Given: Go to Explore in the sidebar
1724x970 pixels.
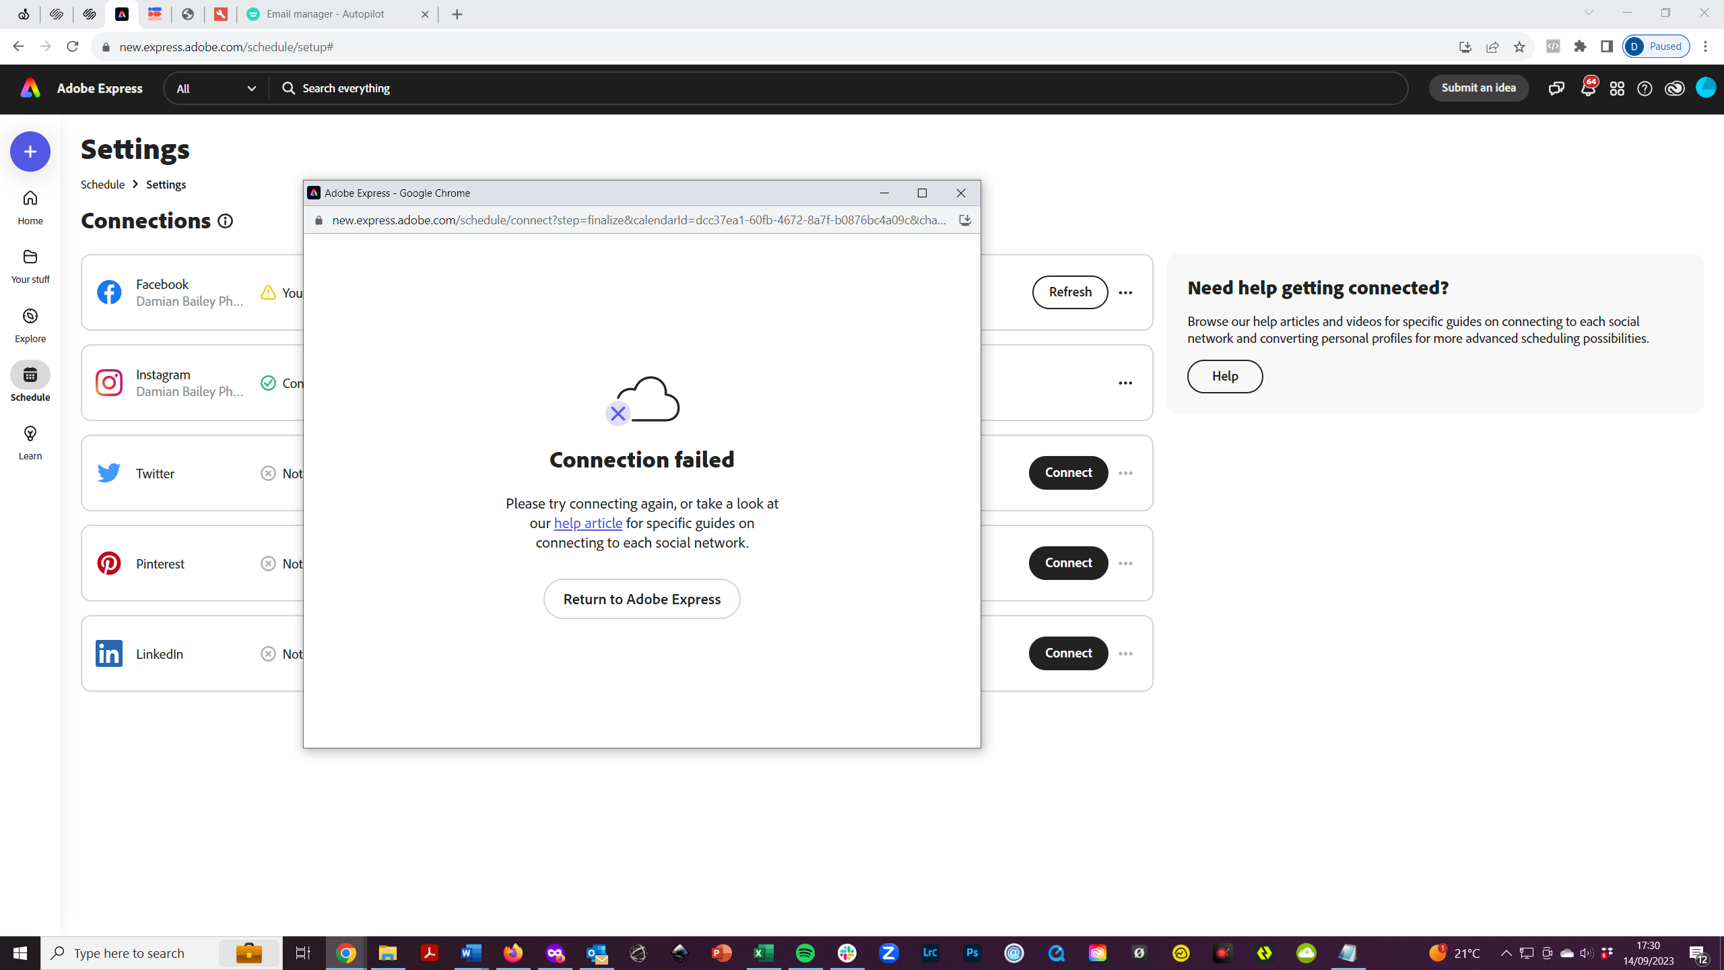Looking at the screenshot, I should point(30,324).
